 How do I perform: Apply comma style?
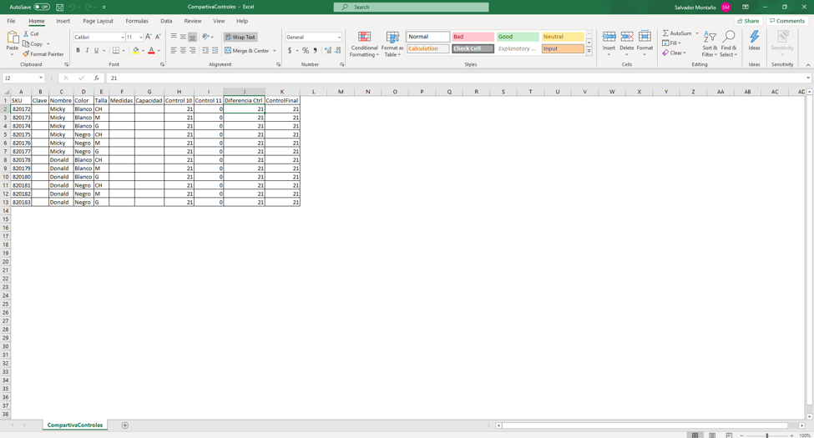click(x=315, y=51)
